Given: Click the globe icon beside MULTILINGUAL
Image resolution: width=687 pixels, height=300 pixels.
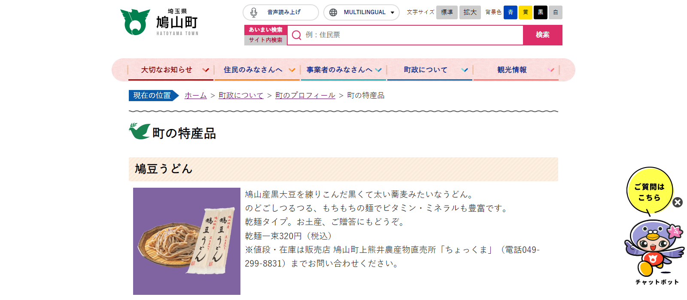Looking at the screenshot, I should (x=333, y=12).
